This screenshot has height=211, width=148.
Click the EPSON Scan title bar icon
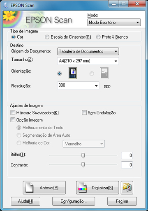point(6,5)
